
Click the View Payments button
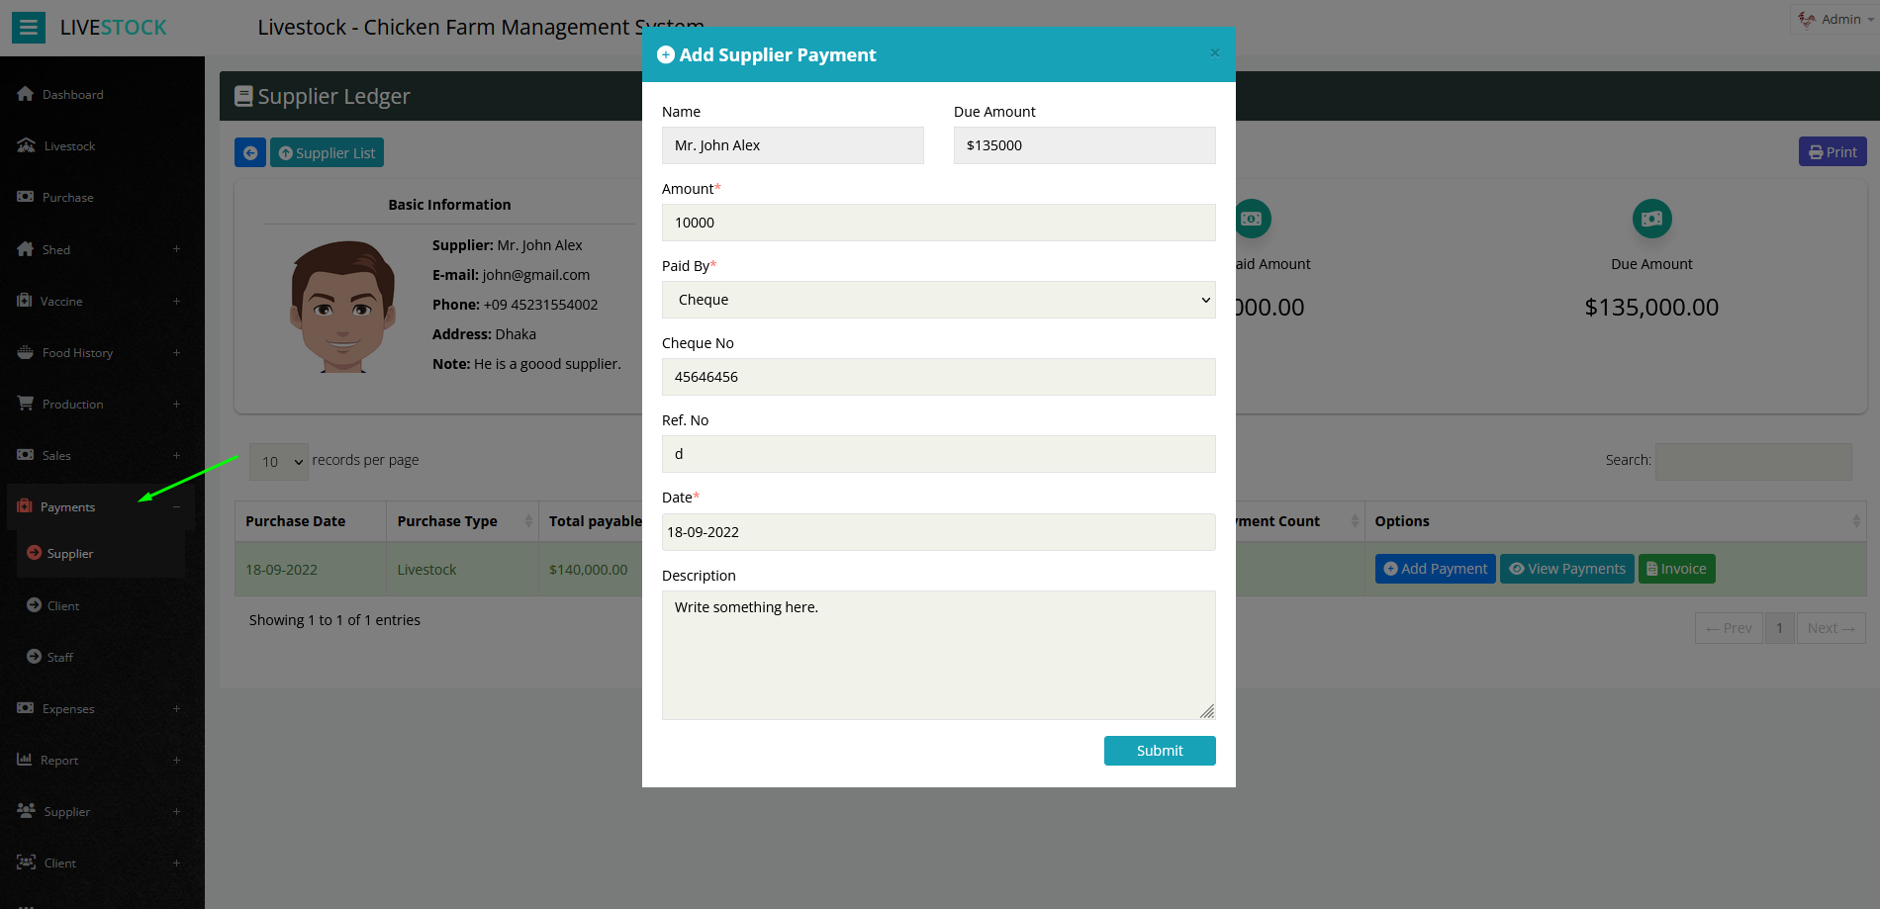(1566, 569)
